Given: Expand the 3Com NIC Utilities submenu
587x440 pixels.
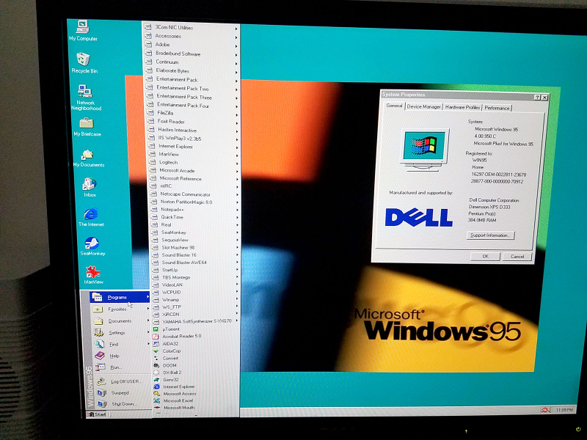Looking at the screenshot, I should pyautogui.click(x=191, y=28).
